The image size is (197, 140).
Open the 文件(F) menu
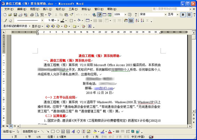pyautogui.click(x=9, y=9)
